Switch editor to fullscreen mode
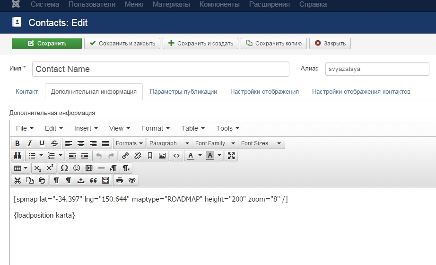This screenshot has height=265, width=436. tap(231, 156)
